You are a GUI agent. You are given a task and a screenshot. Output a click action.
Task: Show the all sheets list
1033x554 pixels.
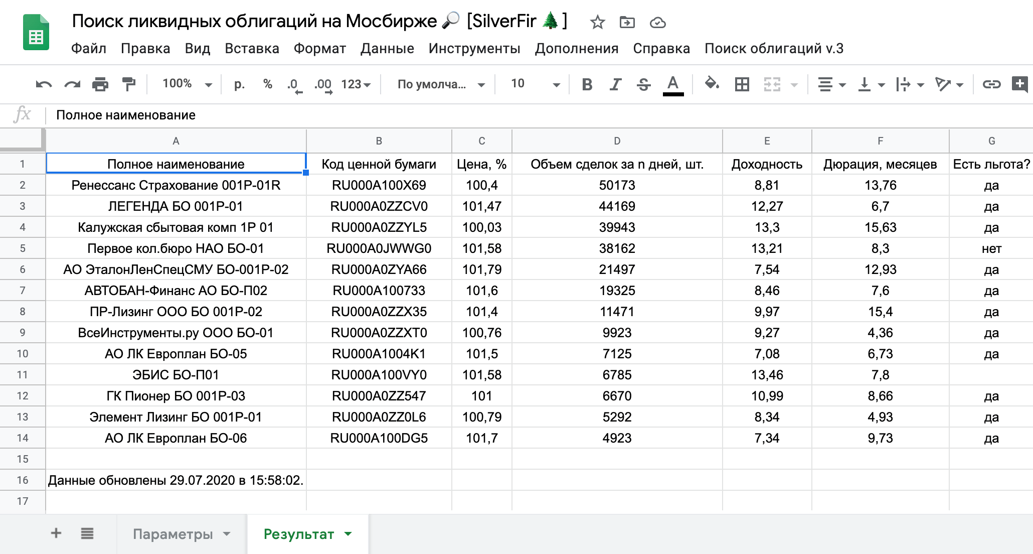[87, 533]
